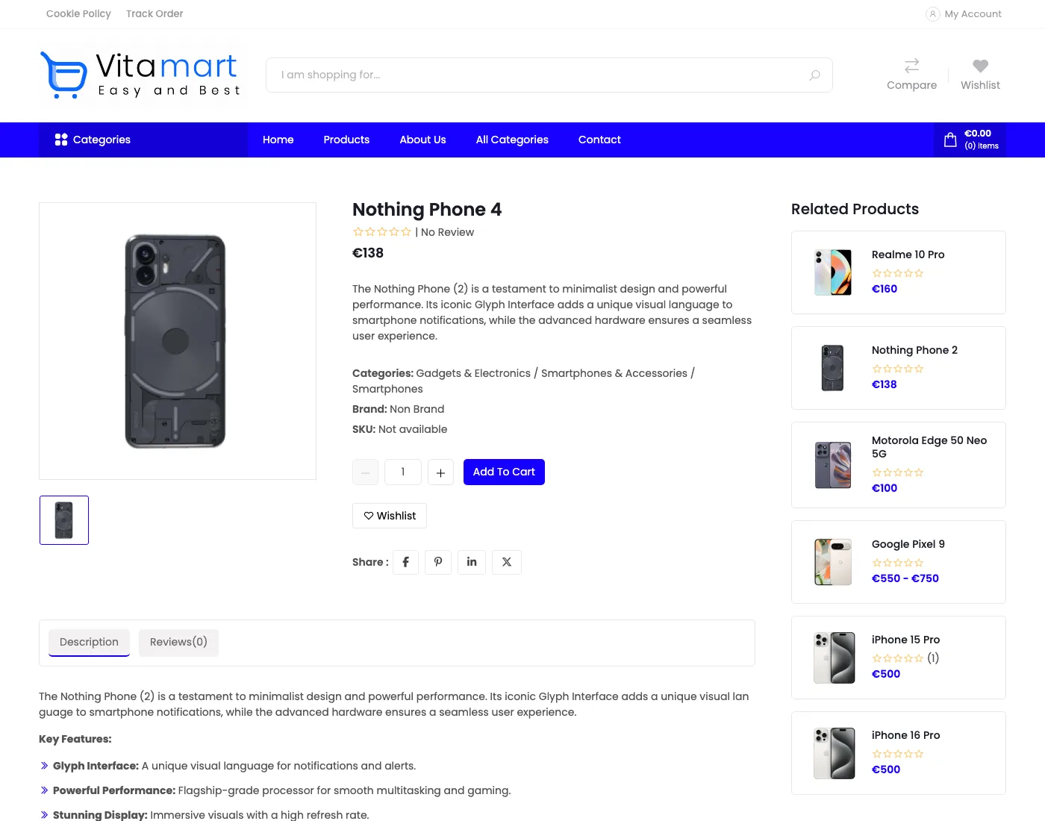Open the Products menu item
1045x821 pixels.
[x=346, y=140]
